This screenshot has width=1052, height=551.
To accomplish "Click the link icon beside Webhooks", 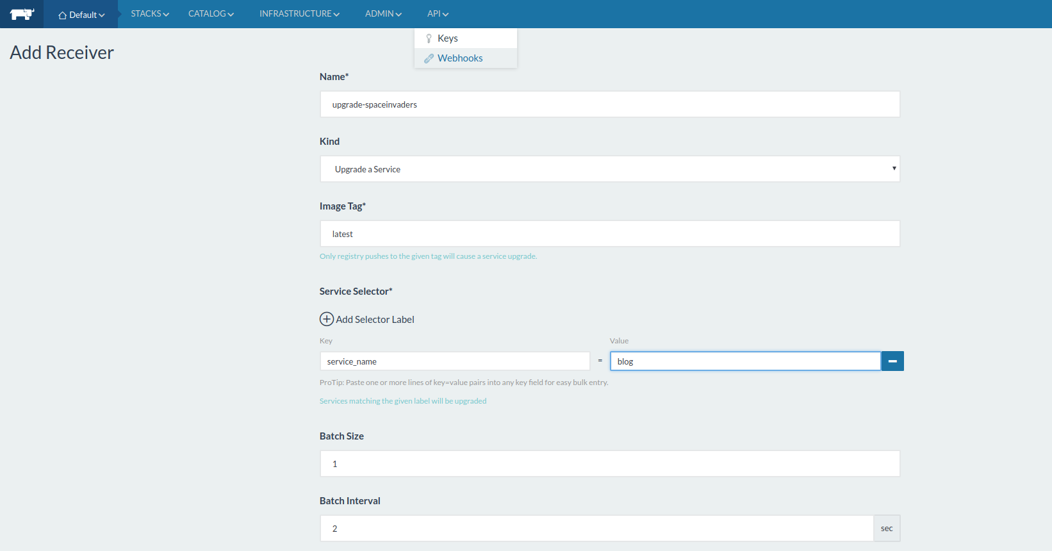I will [429, 58].
